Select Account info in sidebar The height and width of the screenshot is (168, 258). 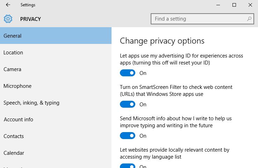pyautogui.click(x=18, y=120)
